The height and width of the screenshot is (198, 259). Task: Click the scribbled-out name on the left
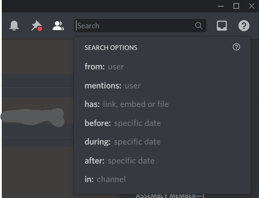click(32, 117)
